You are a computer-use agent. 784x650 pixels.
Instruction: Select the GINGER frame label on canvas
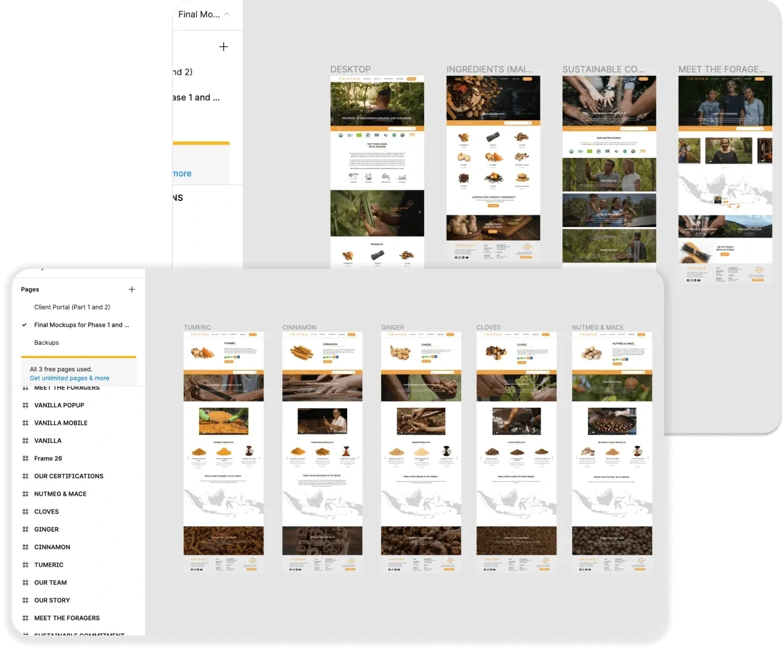tap(393, 327)
